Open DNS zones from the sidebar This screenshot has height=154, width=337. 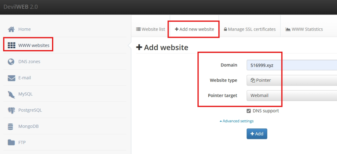(x=29, y=62)
